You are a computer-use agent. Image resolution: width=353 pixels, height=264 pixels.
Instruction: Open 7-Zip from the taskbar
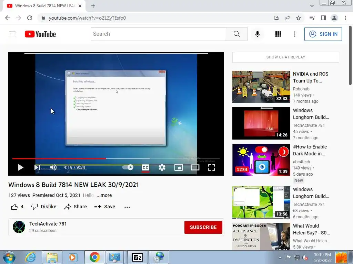(x=138, y=257)
